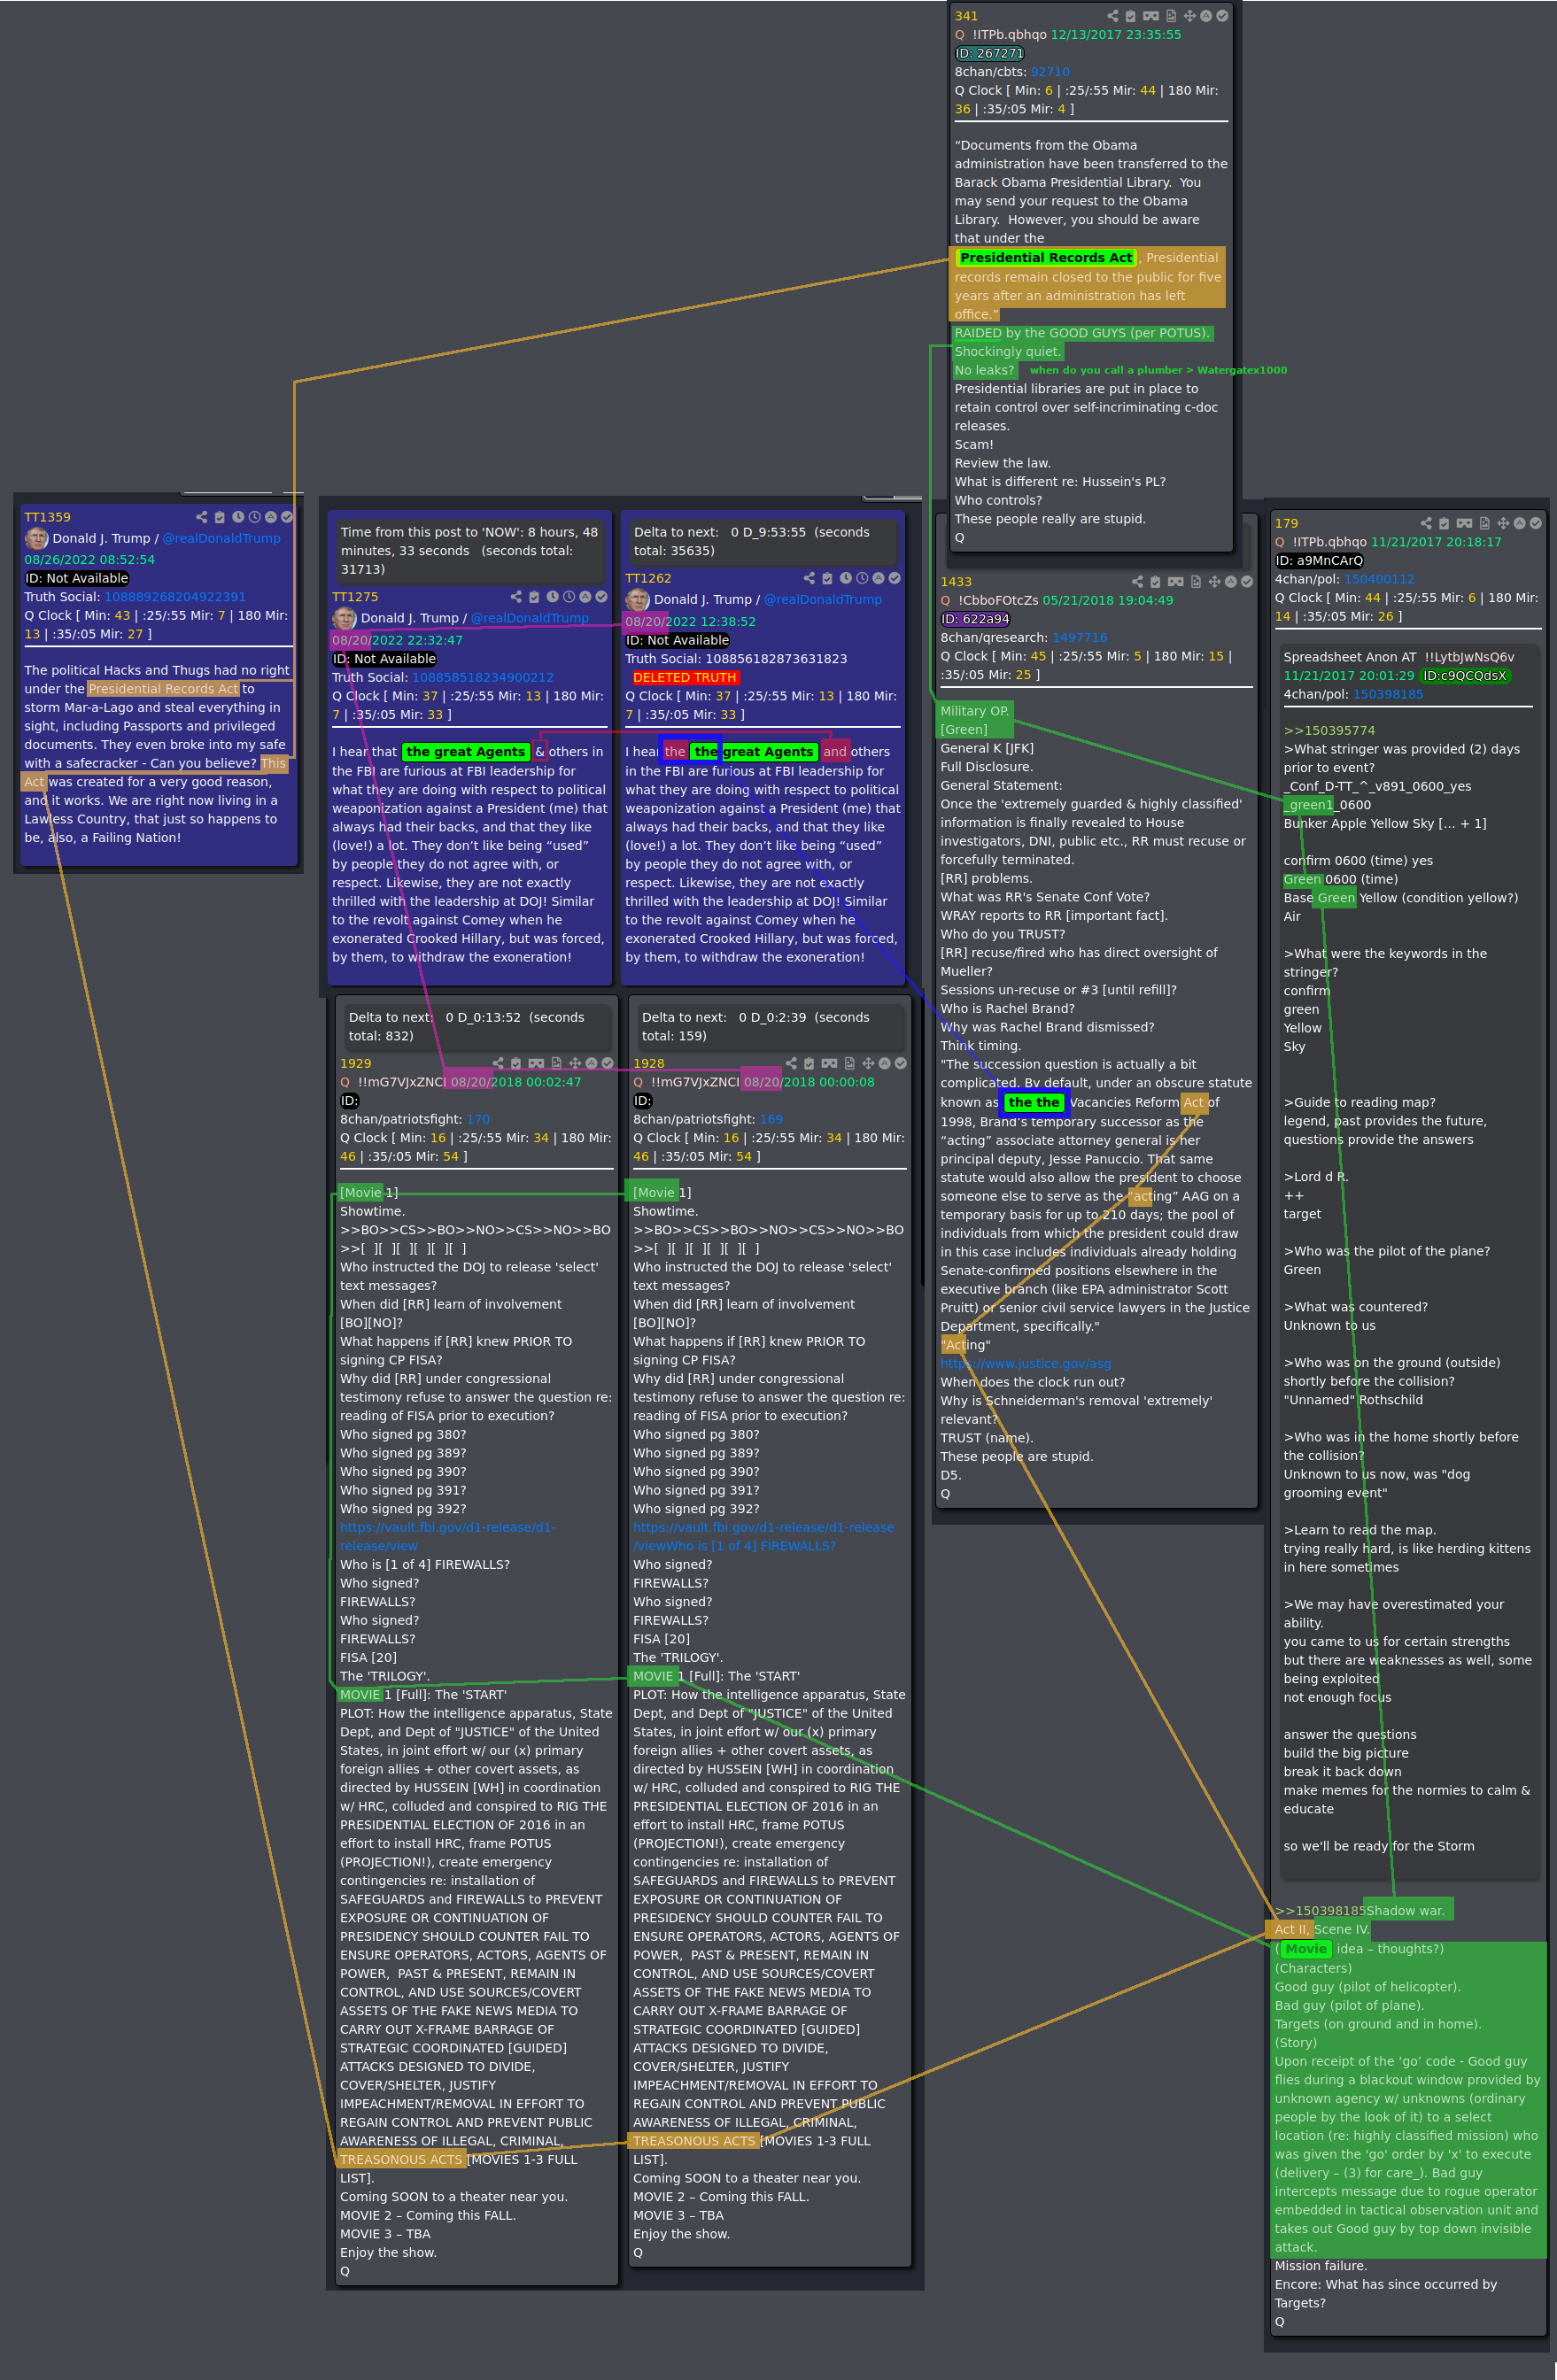Image resolution: width=1557 pixels, height=2380 pixels.
Task: Click outlined clock icon on post TT1262
Action: click(x=861, y=578)
